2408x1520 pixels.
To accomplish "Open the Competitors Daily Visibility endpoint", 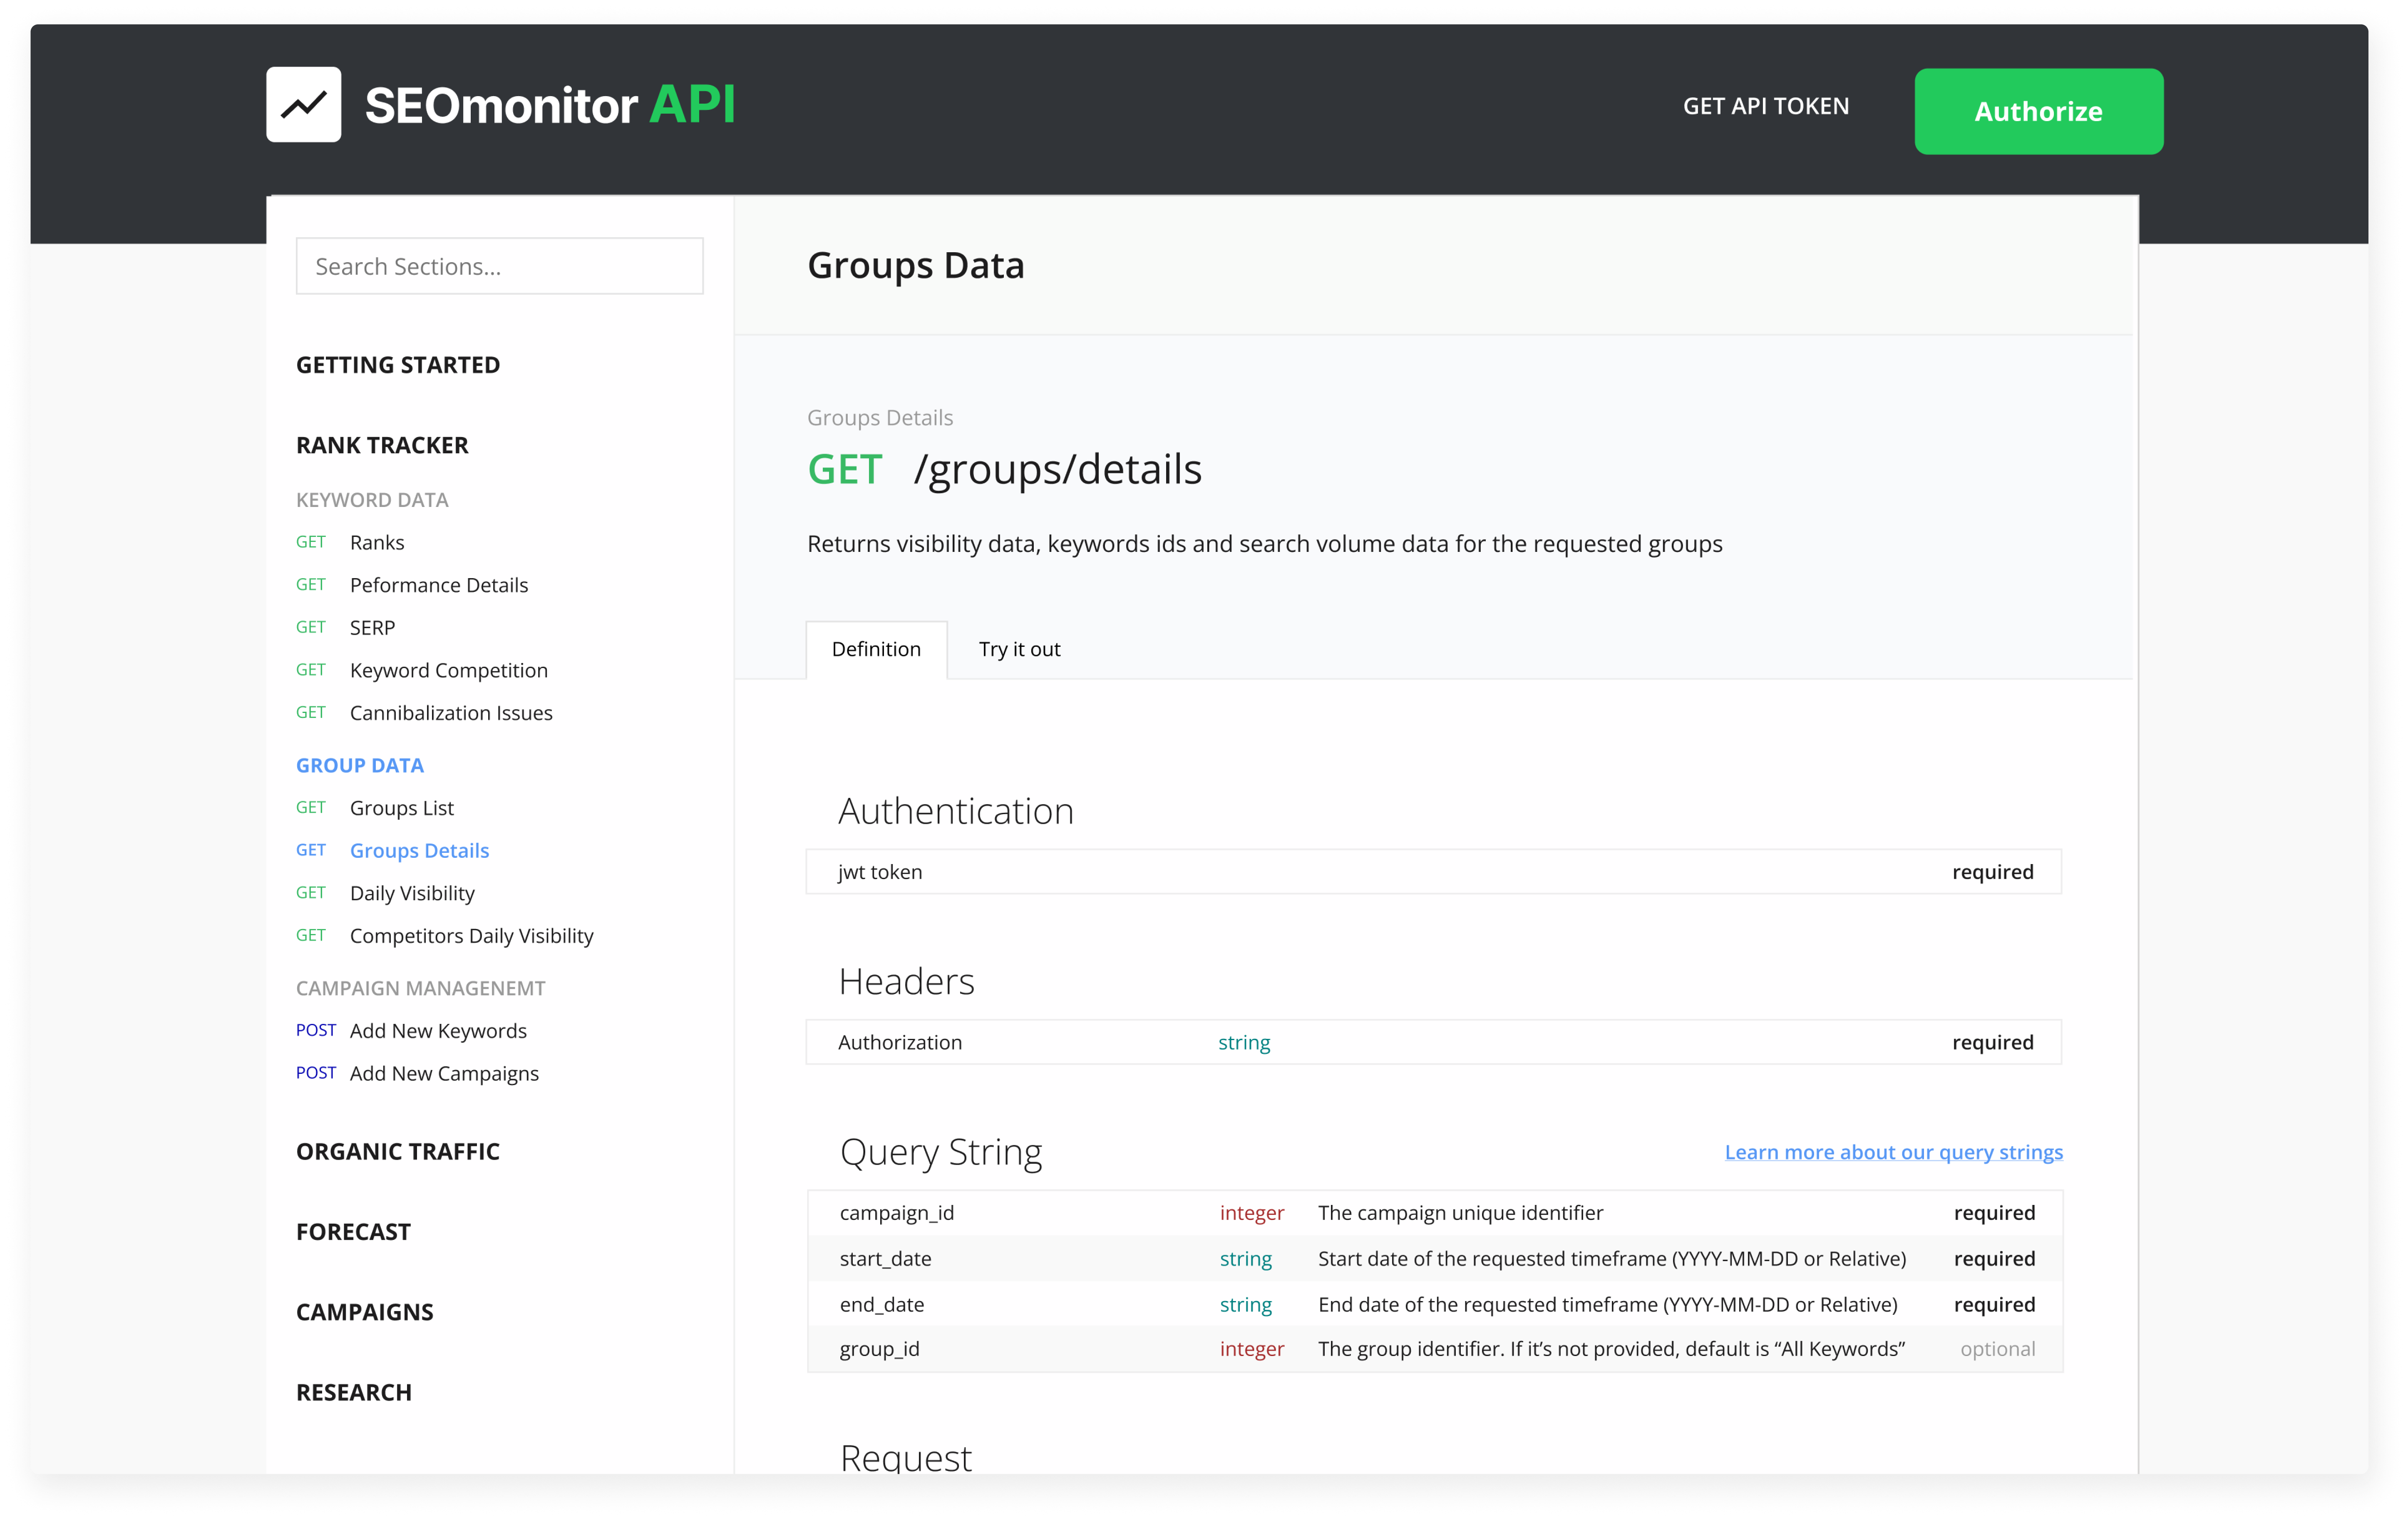I will (471, 936).
